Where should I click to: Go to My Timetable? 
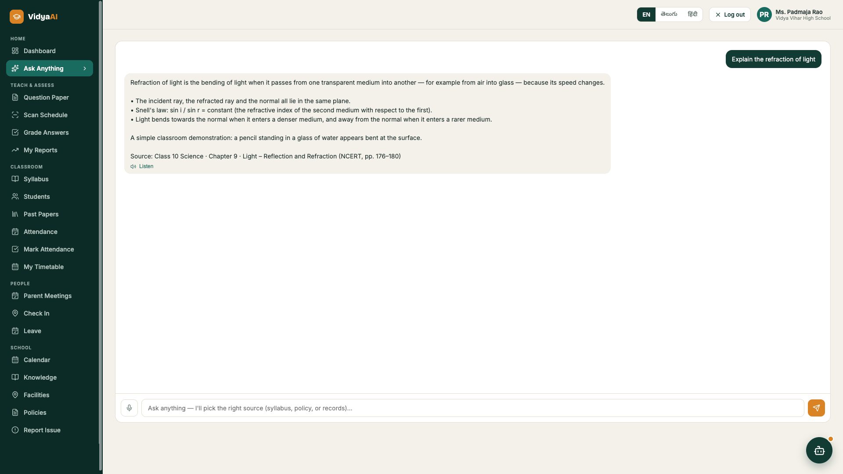(x=50, y=267)
